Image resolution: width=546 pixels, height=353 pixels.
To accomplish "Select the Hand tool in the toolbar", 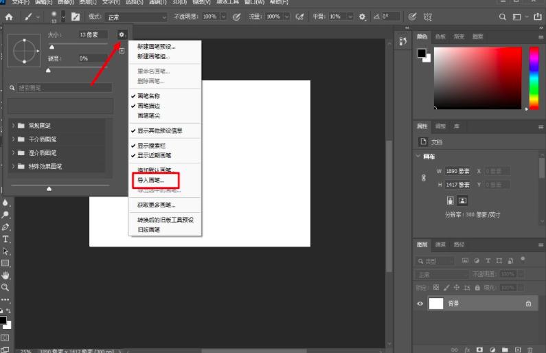I will (x=5, y=275).
